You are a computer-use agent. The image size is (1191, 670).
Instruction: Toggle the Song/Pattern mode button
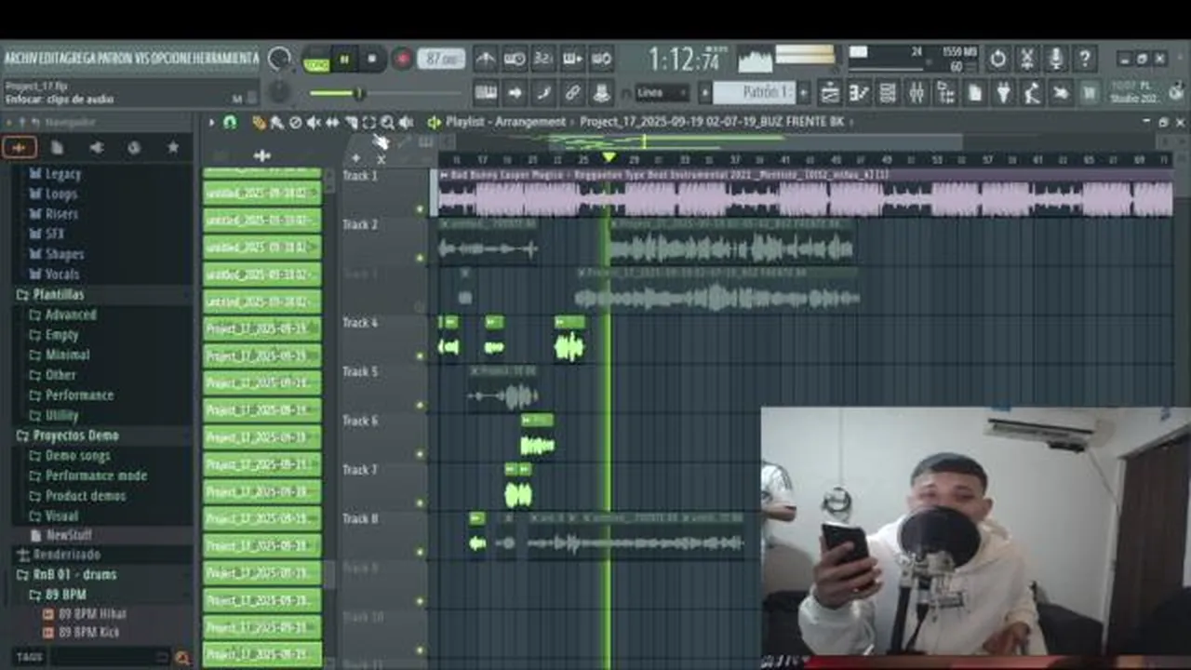coord(317,60)
